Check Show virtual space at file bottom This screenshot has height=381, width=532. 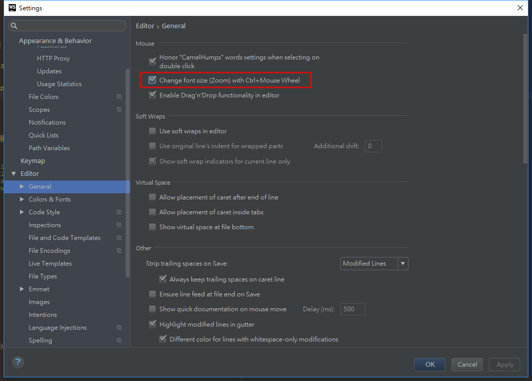pos(153,227)
